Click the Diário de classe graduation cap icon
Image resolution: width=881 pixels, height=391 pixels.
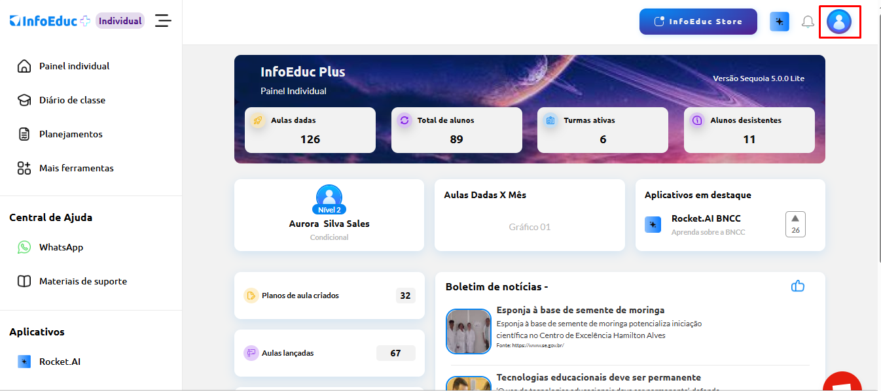click(24, 100)
